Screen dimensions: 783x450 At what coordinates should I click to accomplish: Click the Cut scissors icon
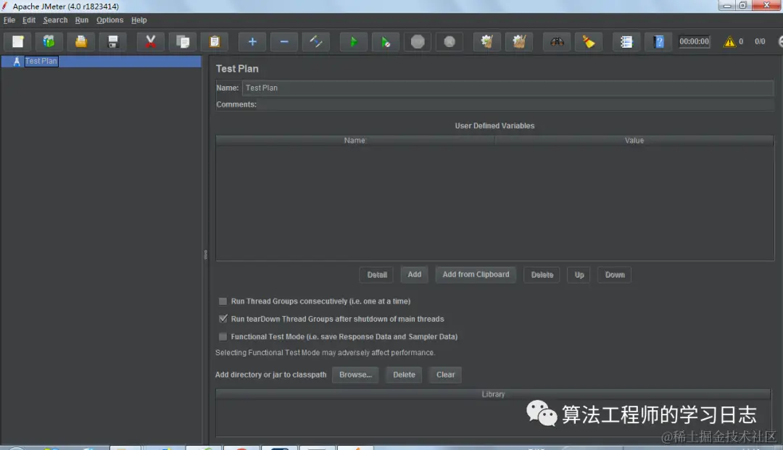point(150,42)
